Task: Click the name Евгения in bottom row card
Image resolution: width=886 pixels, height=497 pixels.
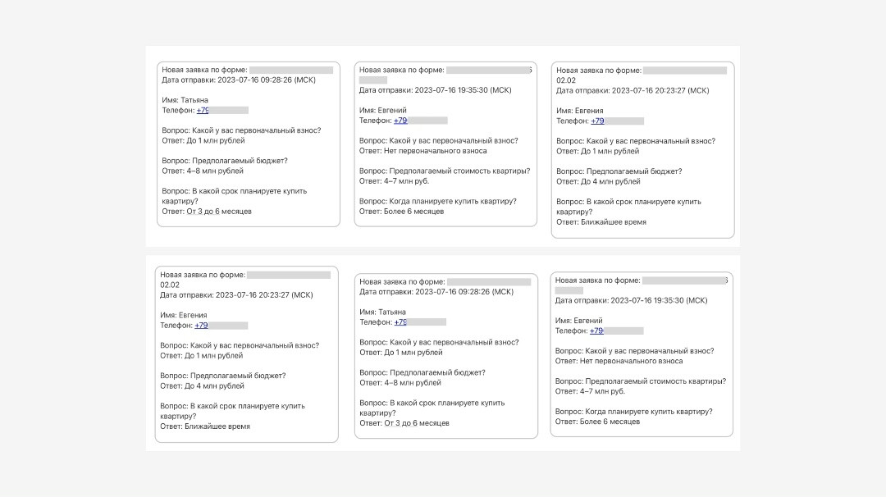Action: click(193, 315)
